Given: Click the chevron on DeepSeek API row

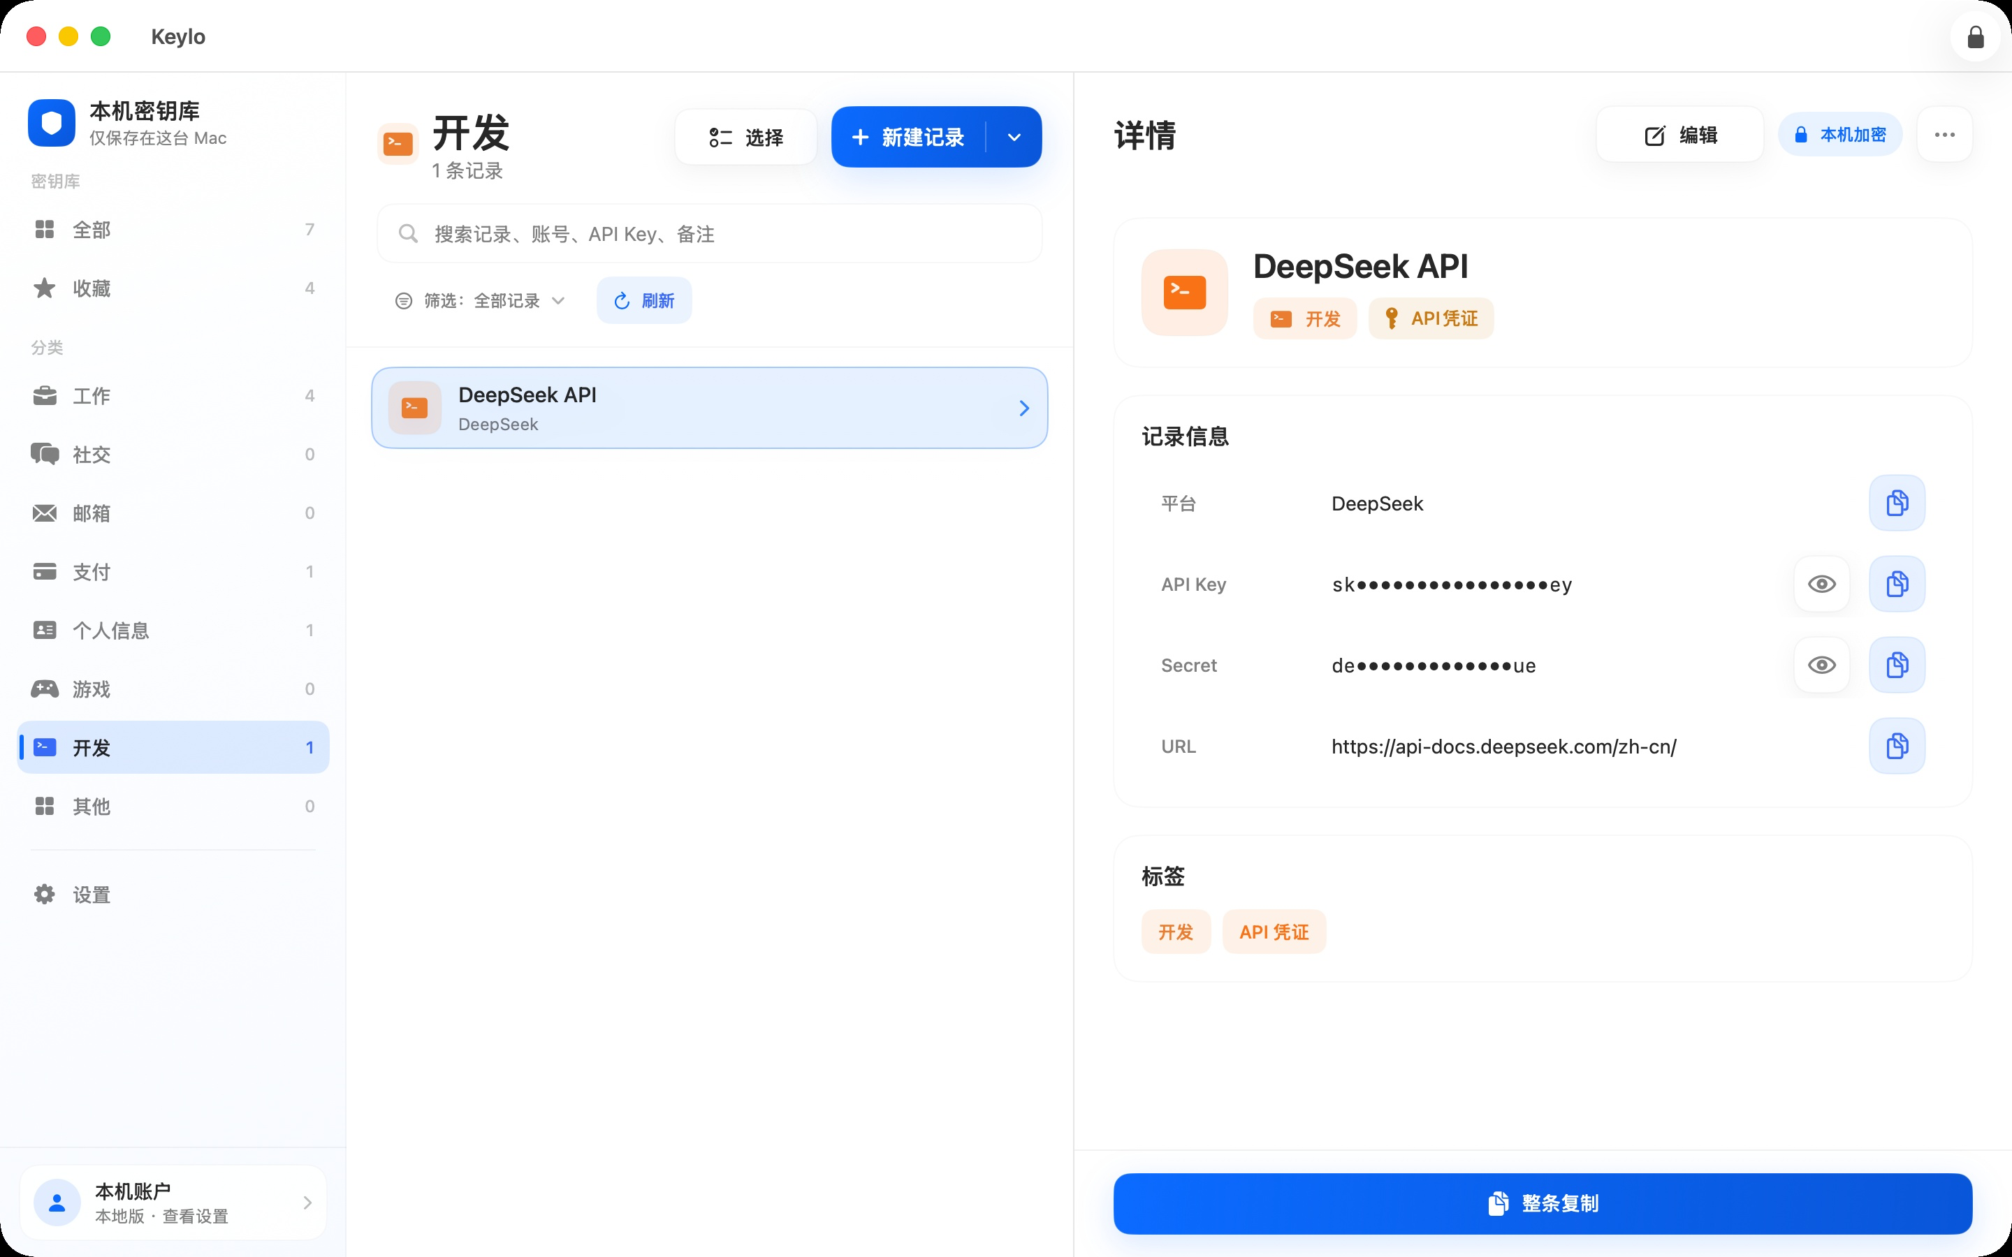Looking at the screenshot, I should [1024, 409].
